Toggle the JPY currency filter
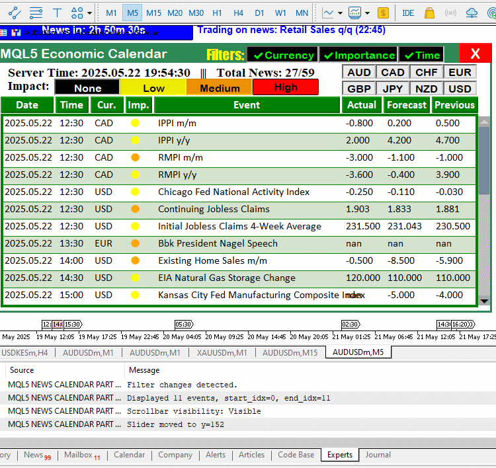This screenshot has height=468, width=496. (393, 89)
